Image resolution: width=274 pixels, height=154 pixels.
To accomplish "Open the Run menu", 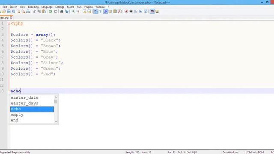I will point(79,7).
